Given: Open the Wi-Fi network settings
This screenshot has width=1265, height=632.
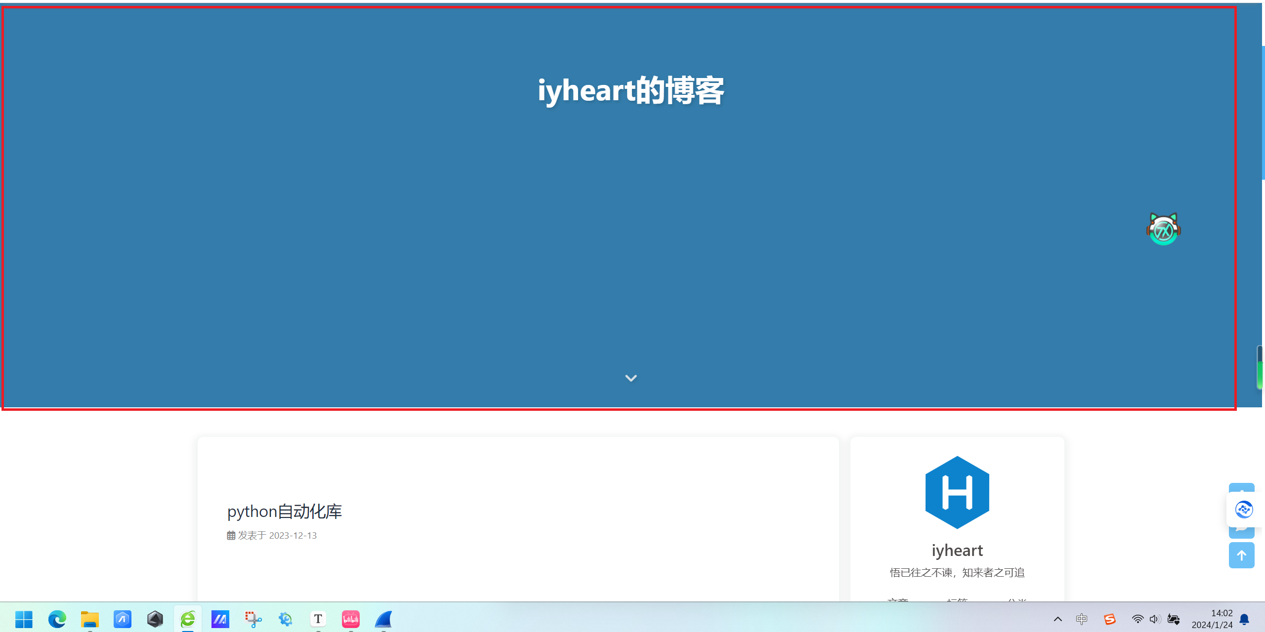Looking at the screenshot, I should (1138, 619).
